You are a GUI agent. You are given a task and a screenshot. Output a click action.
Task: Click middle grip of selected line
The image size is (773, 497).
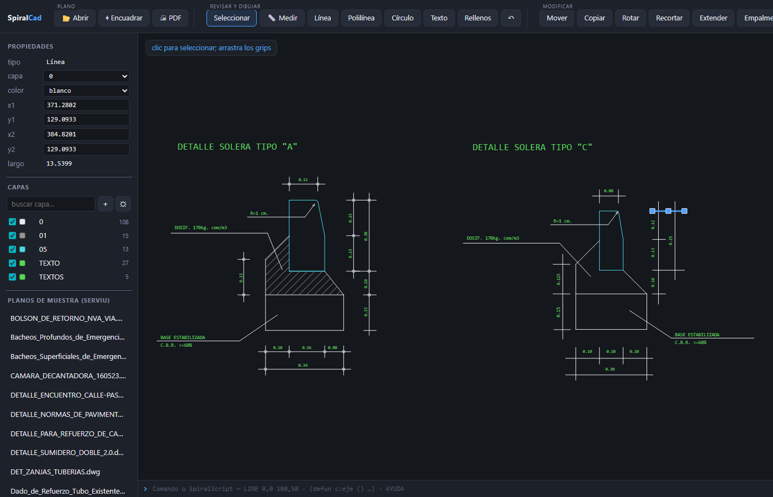click(668, 211)
